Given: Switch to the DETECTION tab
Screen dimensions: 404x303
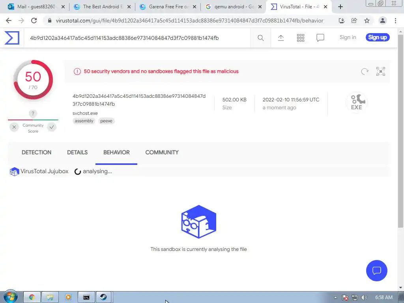Looking at the screenshot, I should [36, 152].
